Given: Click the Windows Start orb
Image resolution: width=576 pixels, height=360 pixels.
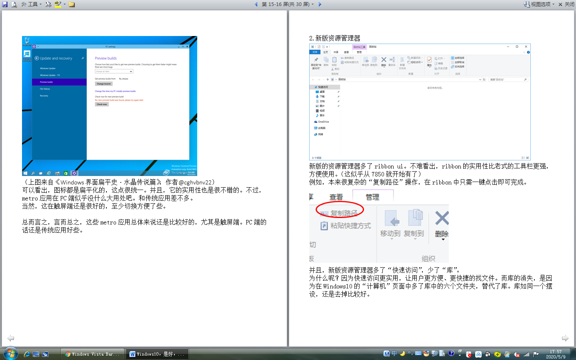Looking at the screenshot, I should click(11, 354).
